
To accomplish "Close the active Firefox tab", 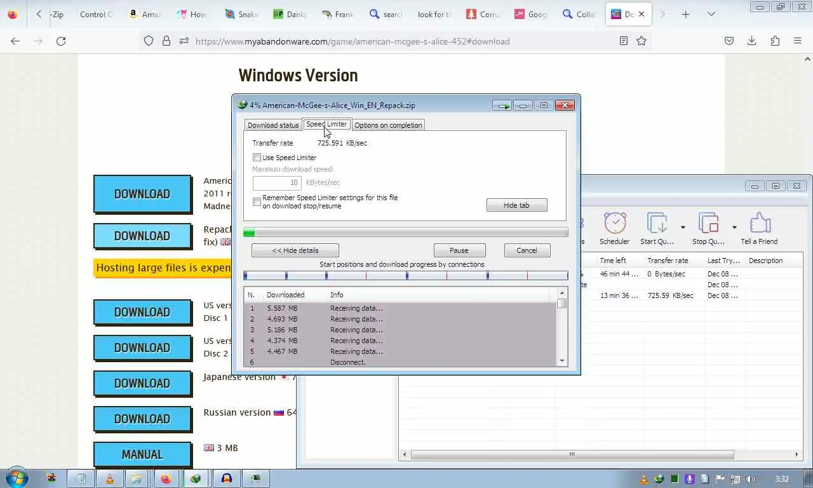I will (x=642, y=14).
